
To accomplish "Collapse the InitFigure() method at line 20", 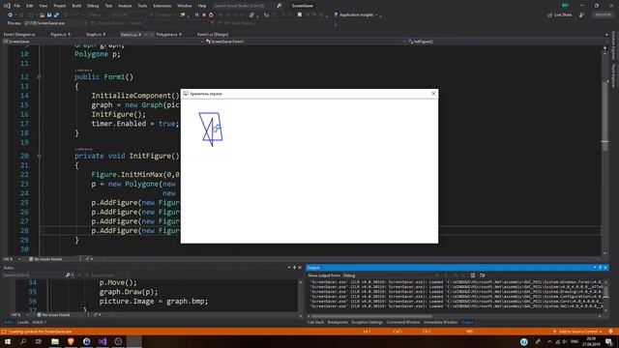I will coord(39,156).
